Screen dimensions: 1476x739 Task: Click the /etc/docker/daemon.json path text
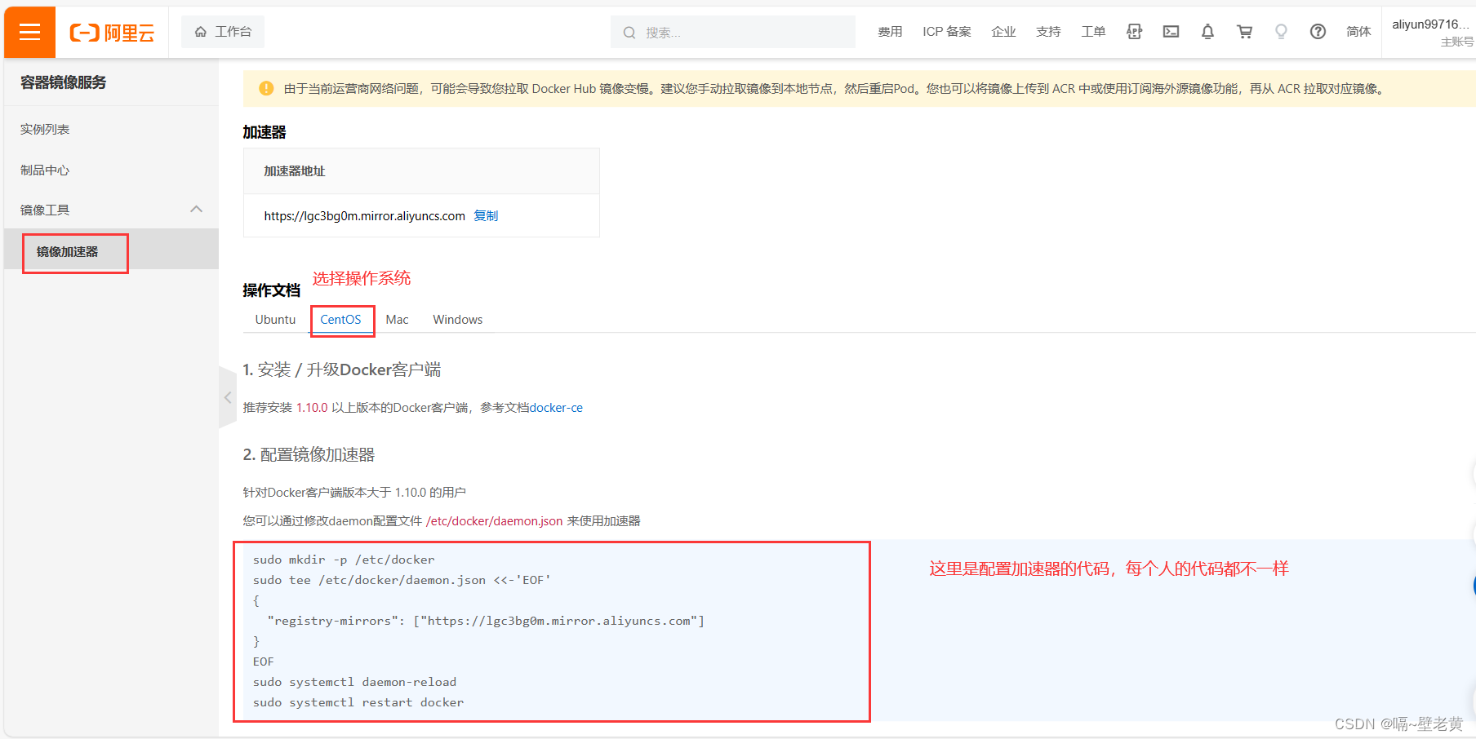tap(494, 521)
